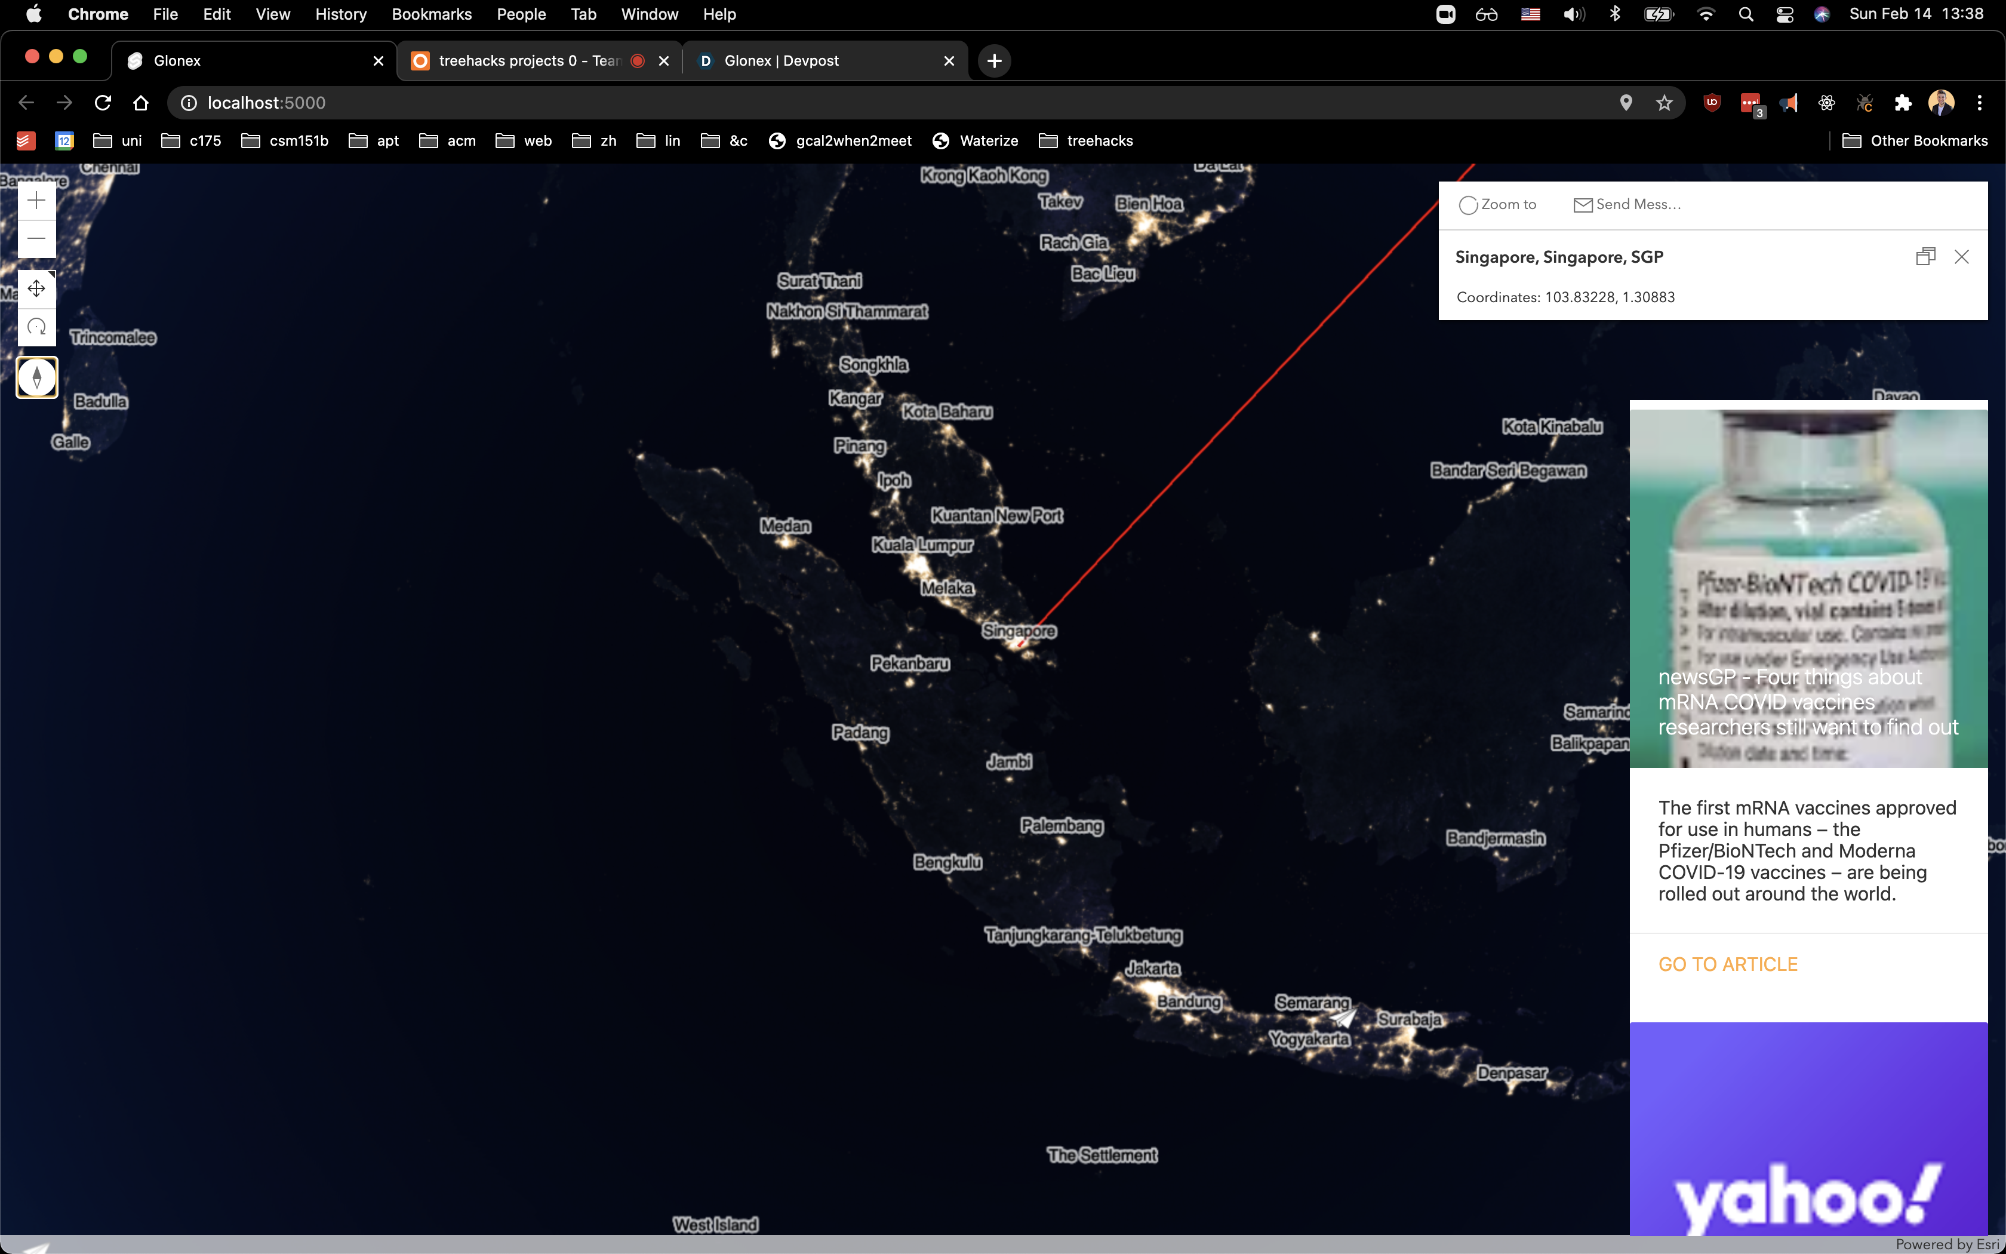
Task: Select the pan navigation tool
Action: click(x=36, y=288)
